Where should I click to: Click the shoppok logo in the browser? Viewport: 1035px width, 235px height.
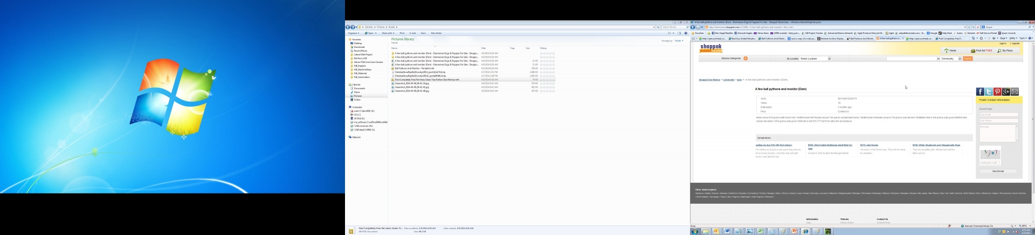(x=710, y=48)
